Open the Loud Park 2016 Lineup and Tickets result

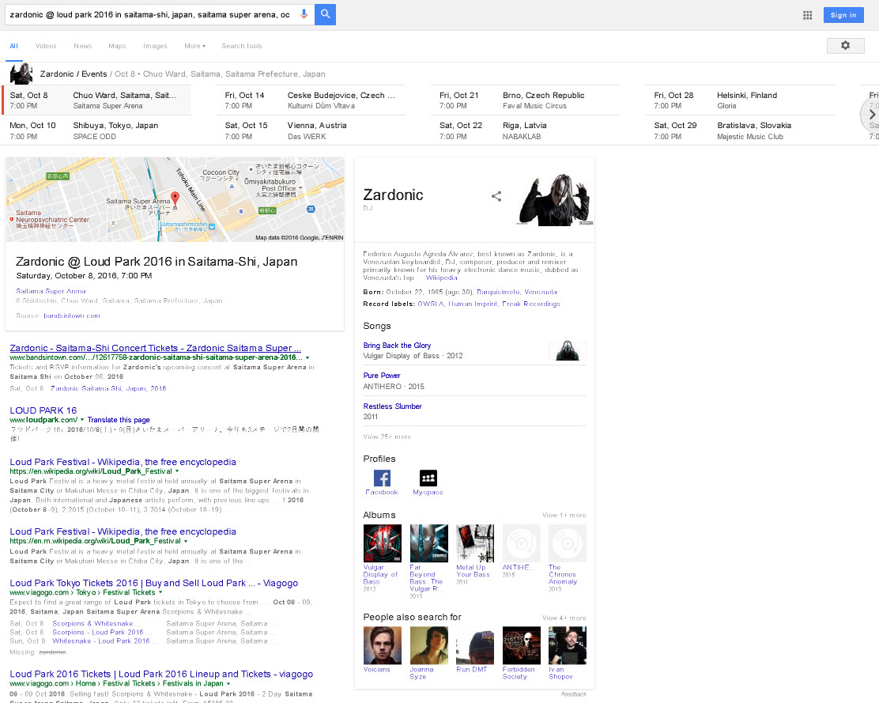coord(161,674)
